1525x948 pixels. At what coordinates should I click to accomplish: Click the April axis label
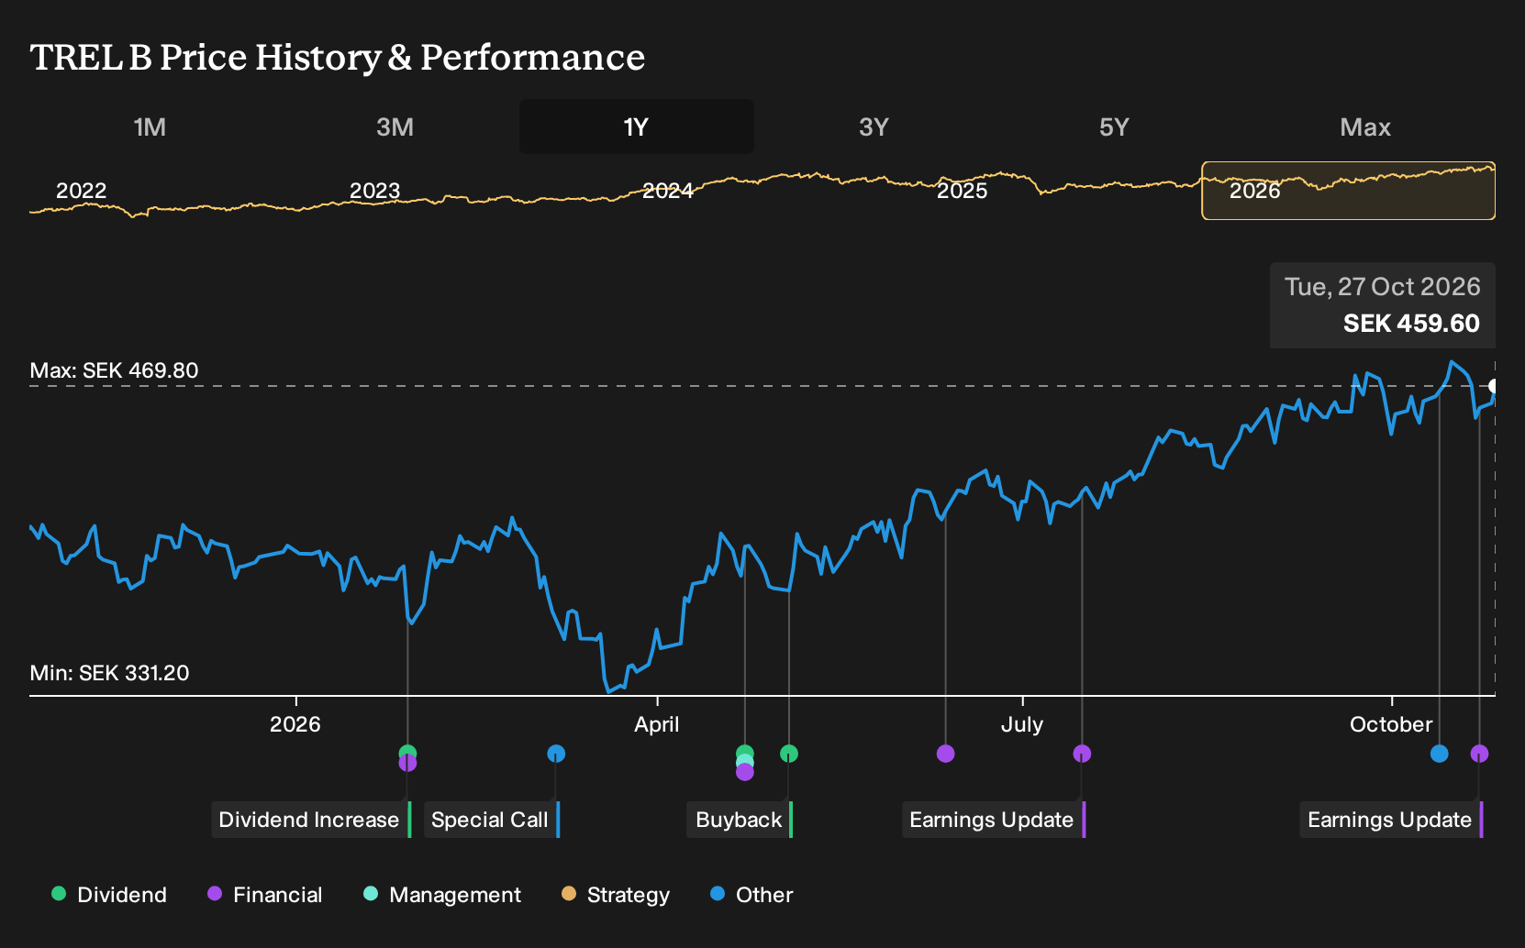tap(657, 724)
